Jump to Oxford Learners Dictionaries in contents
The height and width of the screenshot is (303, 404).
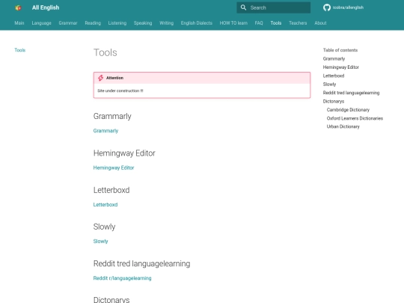pos(355,118)
